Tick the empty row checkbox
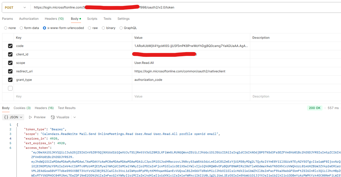The image size is (341, 177). [10, 88]
